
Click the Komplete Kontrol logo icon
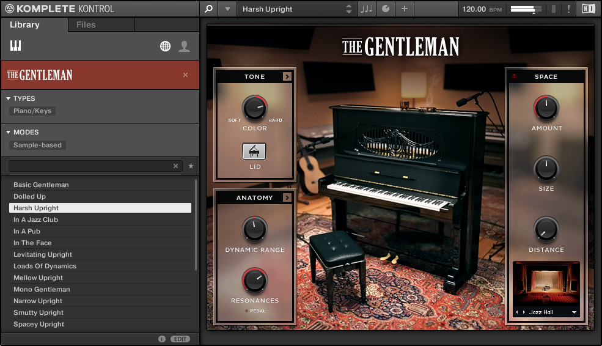(10, 9)
